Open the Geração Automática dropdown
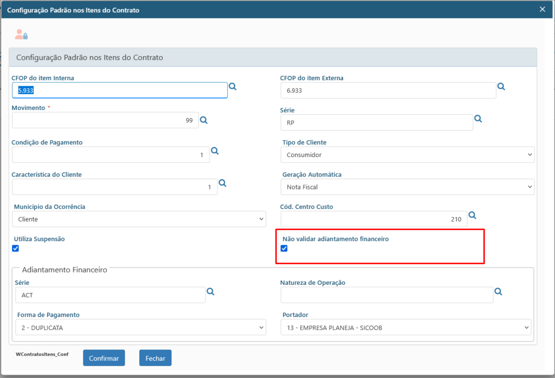The image size is (555, 378). [407, 187]
